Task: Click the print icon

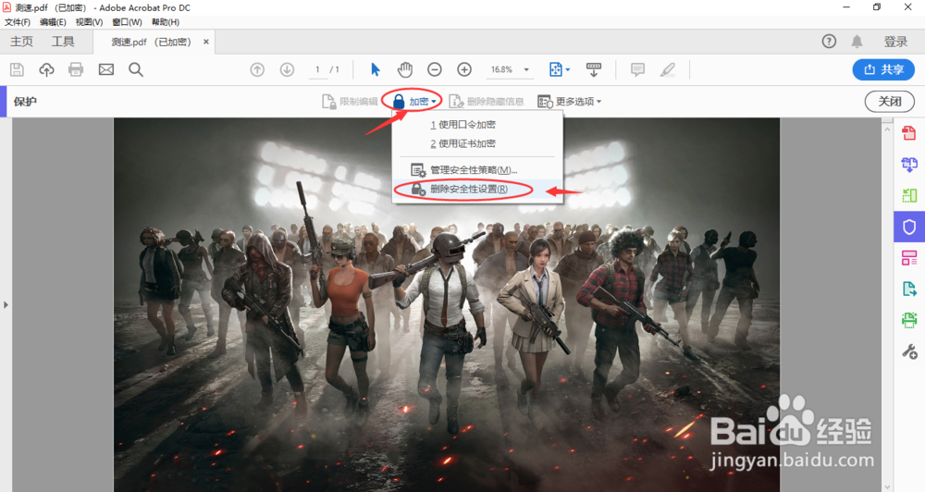Action: tap(76, 69)
